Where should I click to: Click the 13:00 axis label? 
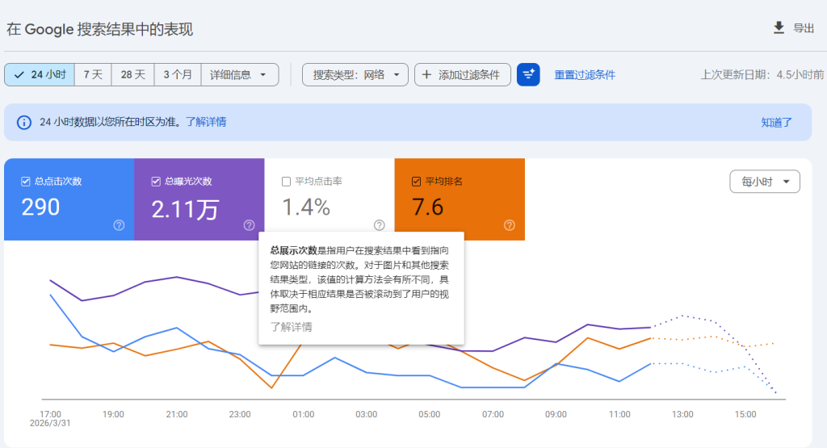682,414
